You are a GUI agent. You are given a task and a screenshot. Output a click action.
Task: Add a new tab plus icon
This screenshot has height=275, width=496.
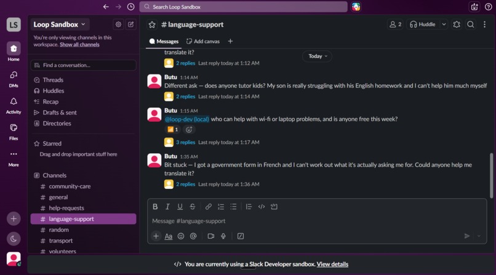[x=230, y=41]
